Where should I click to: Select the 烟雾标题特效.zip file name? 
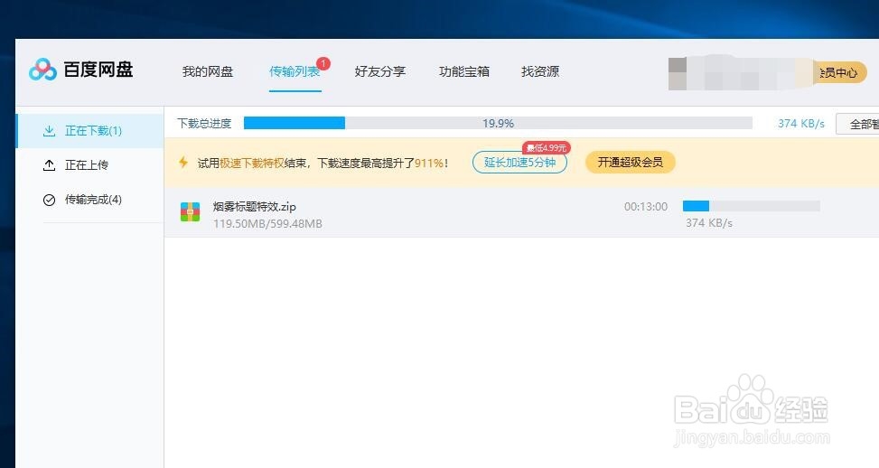point(254,206)
